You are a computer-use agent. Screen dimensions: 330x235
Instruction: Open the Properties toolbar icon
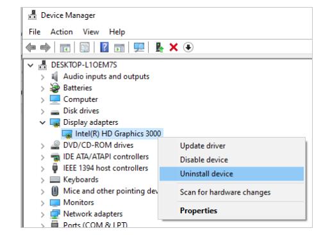[85, 47]
